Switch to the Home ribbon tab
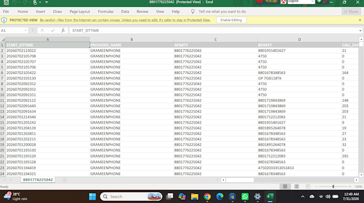364x203 pixels. pyautogui.click(x=22, y=11)
